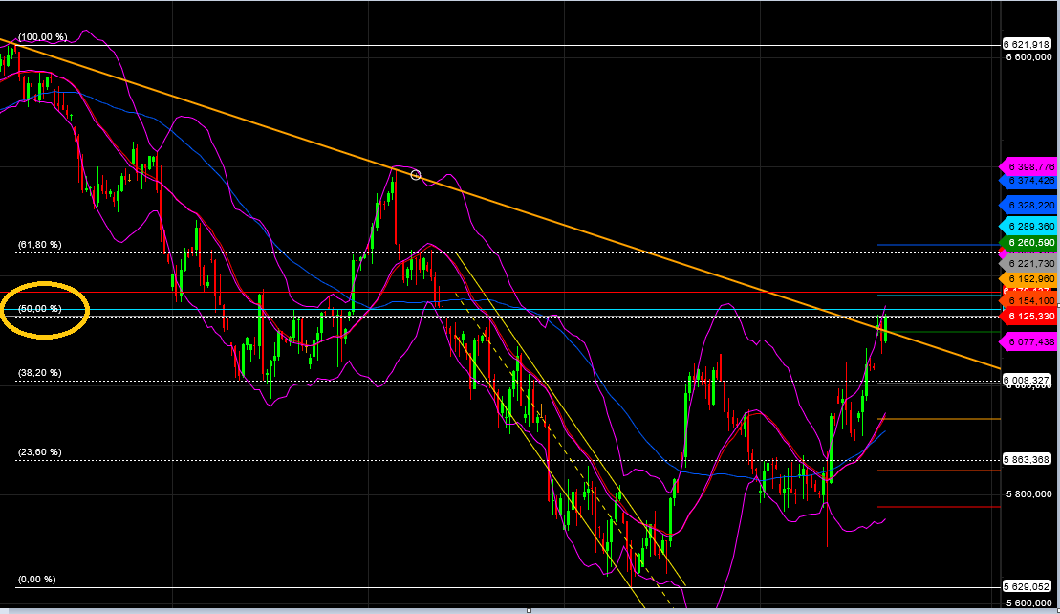Click the (23,60 %) Fibonacci label

click(40, 451)
